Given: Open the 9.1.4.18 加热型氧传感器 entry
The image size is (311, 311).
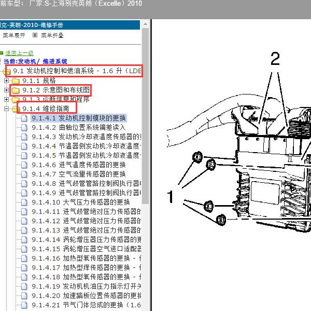Looking at the screenshot, I should [x=86, y=277].
